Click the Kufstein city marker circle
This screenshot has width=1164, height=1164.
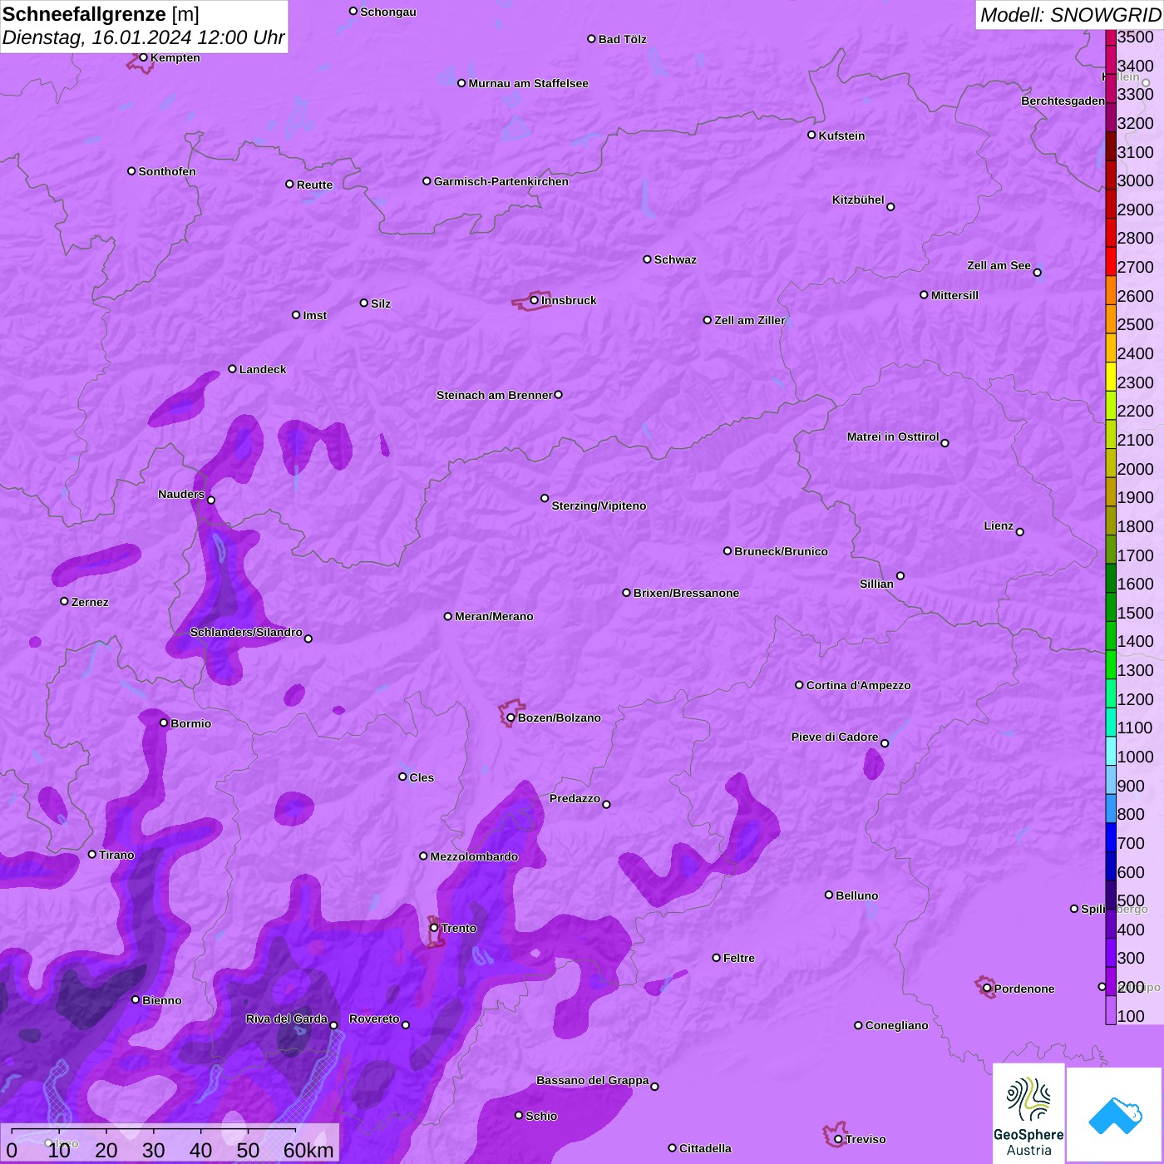point(811,135)
